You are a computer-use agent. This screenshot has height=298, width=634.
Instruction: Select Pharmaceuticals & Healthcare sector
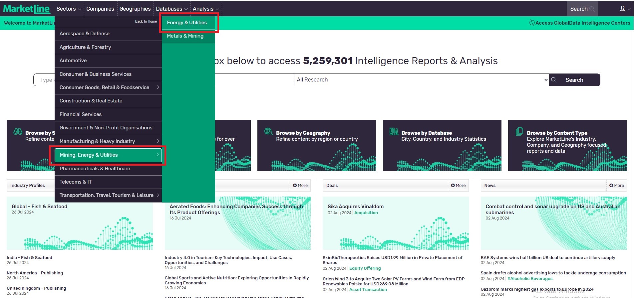(95, 169)
